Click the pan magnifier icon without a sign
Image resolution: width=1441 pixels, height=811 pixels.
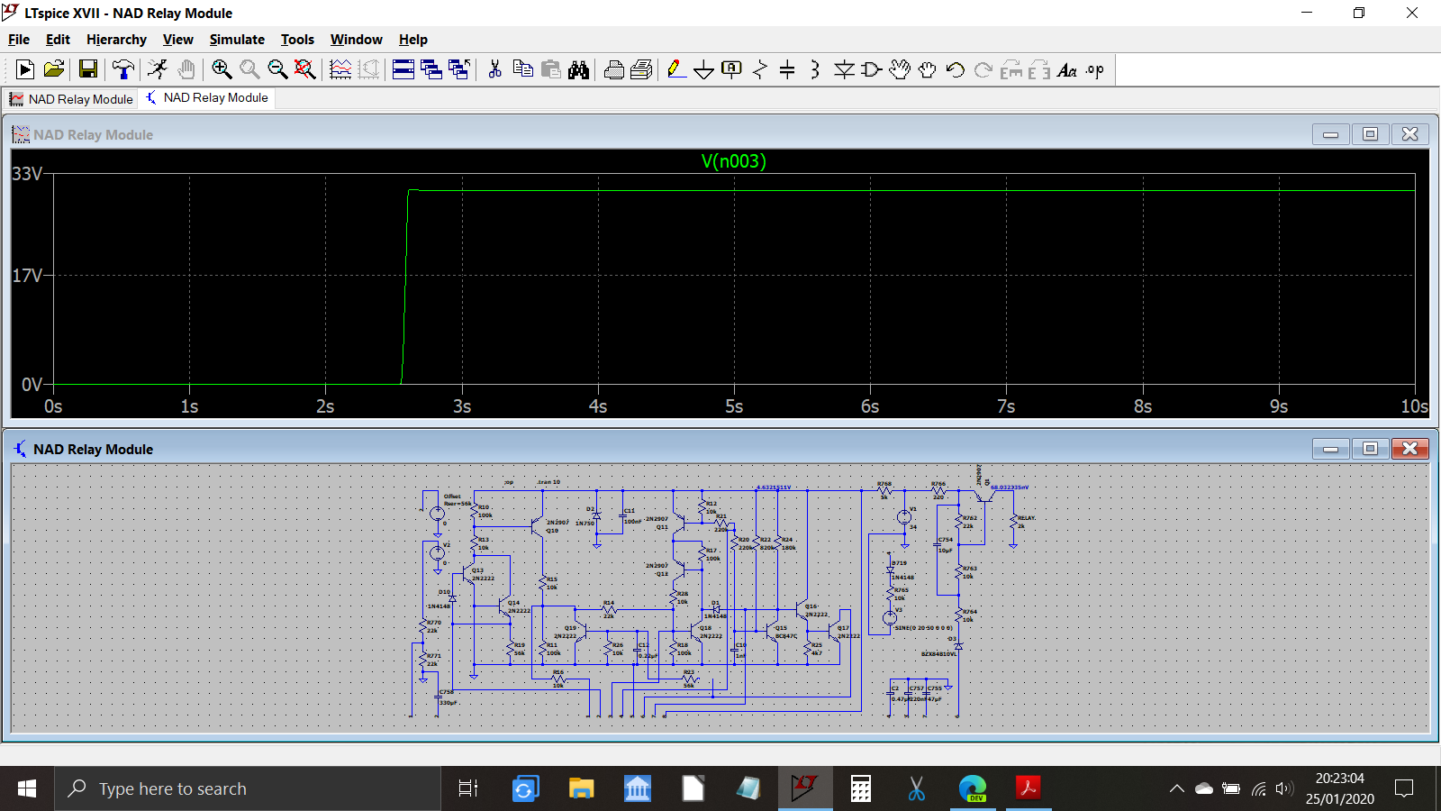tap(249, 69)
